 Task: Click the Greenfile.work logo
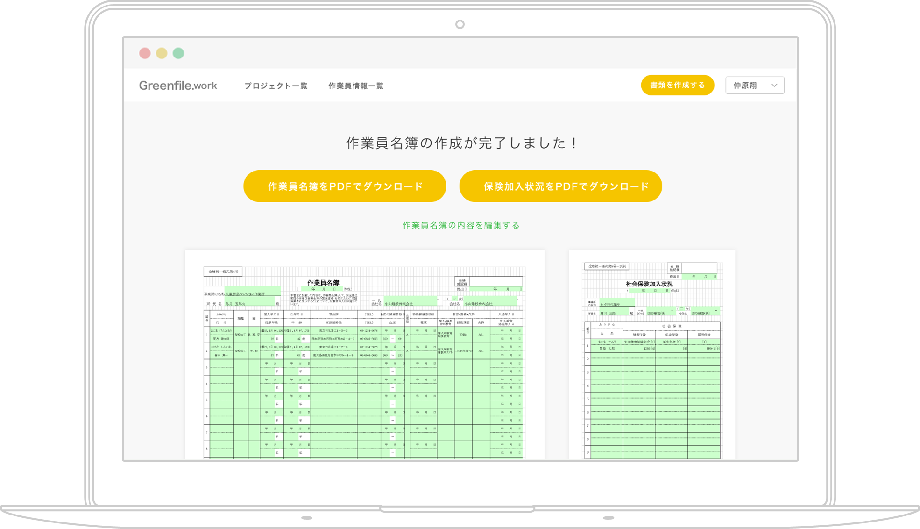point(178,85)
